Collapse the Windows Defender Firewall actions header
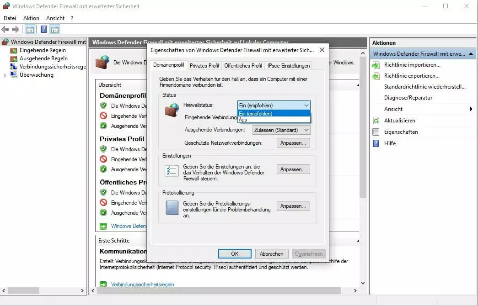The image size is (478, 306). point(471,54)
